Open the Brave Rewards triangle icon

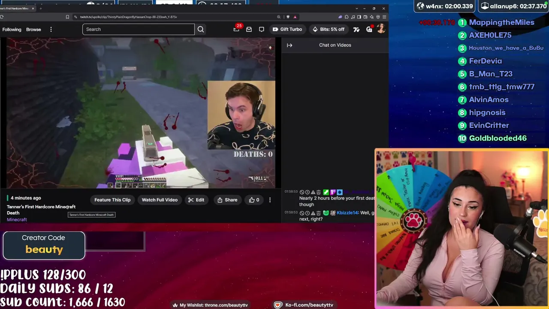[295, 17]
